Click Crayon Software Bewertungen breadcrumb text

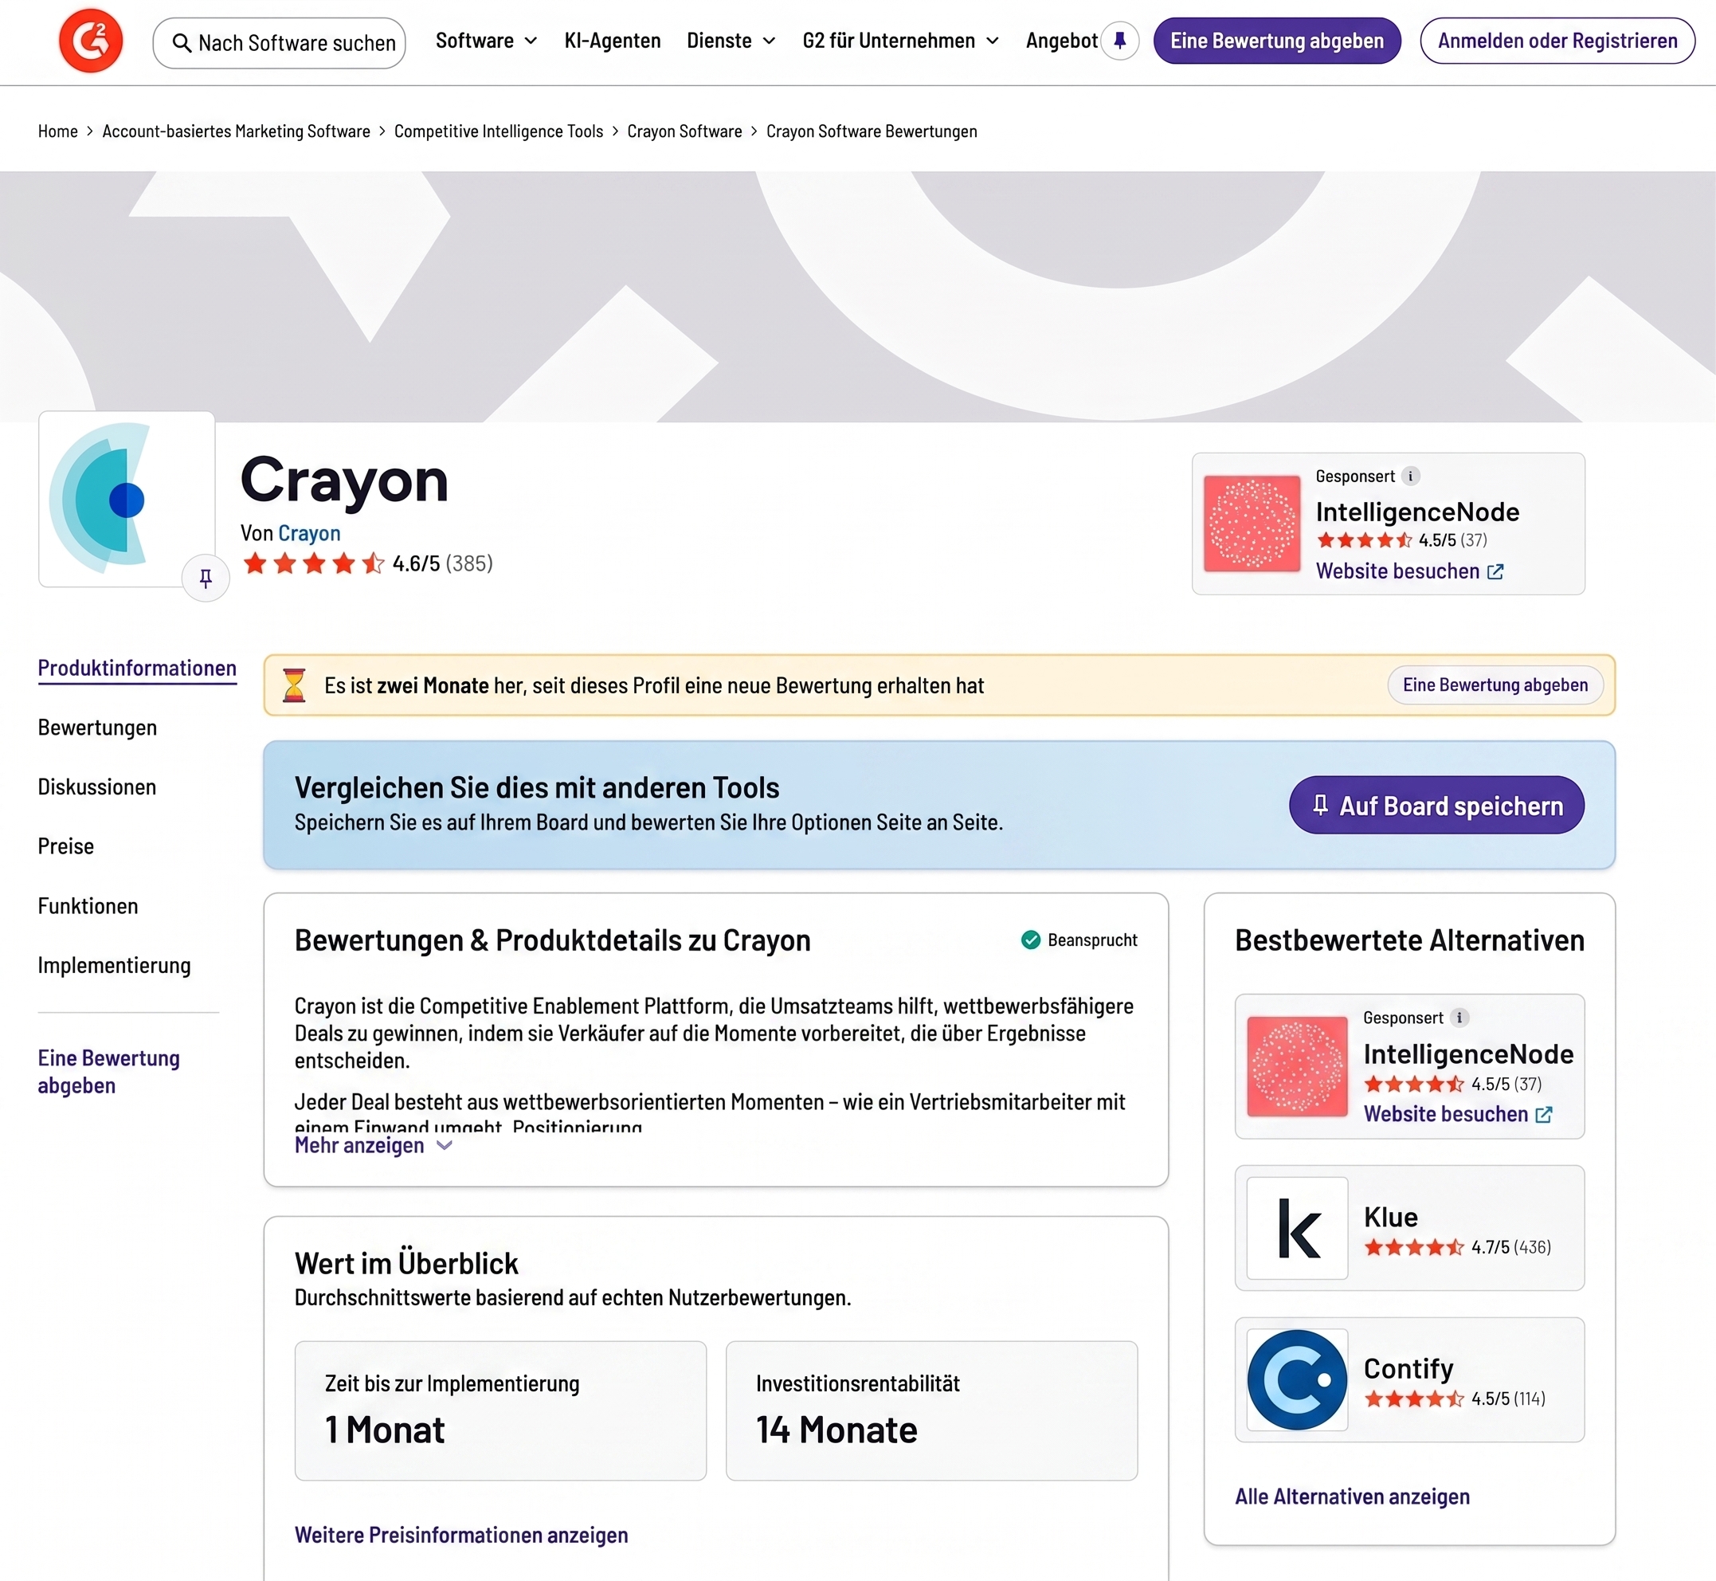(872, 131)
